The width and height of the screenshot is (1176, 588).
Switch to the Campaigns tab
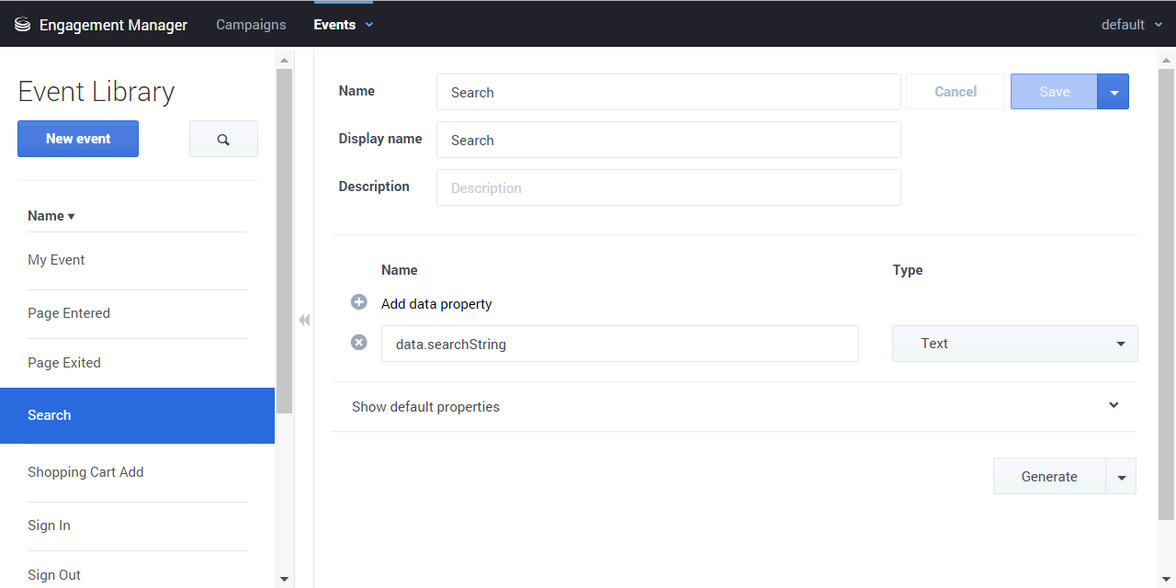tap(251, 25)
